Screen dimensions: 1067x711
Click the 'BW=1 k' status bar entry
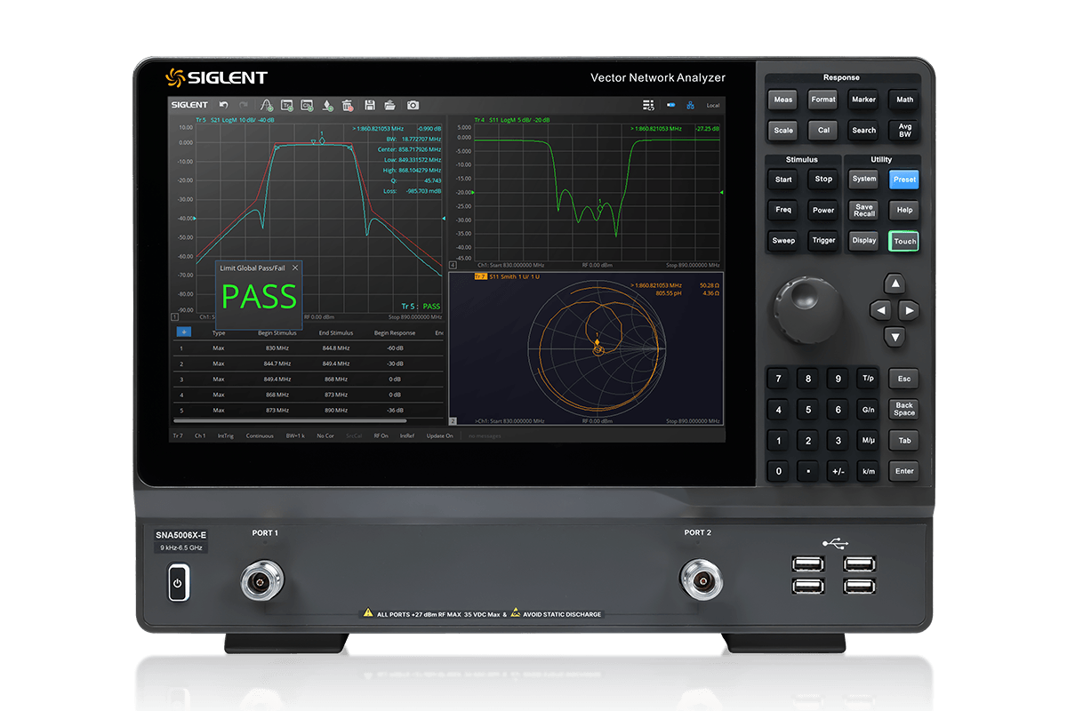(296, 435)
